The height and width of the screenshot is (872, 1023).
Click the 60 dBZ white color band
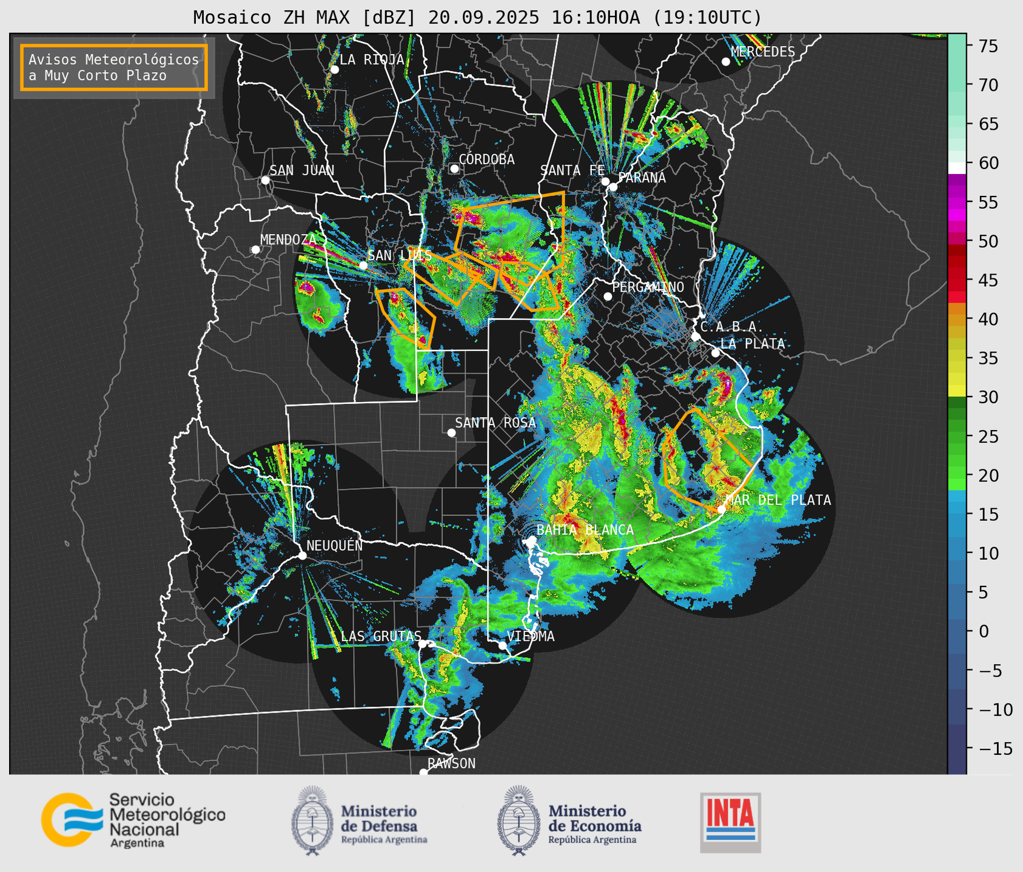(x=956, y=167)
